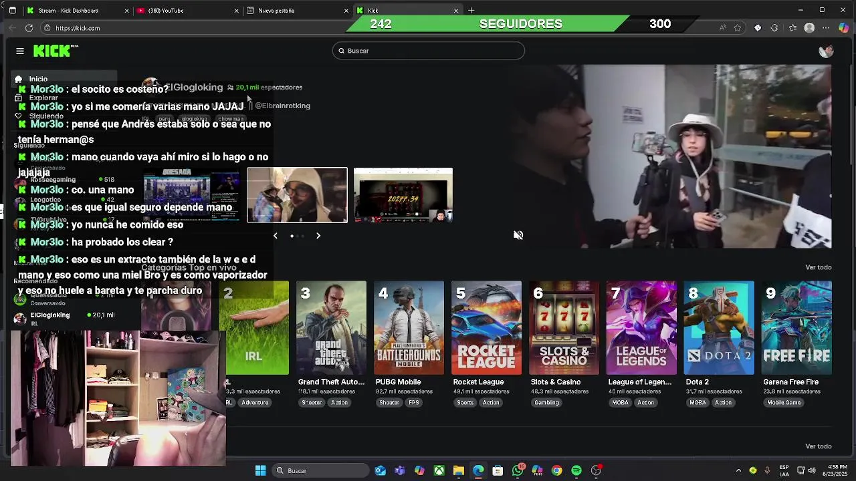Click the FPS tag under PUBG Mobile
This screenshot has height=481, width=856.
coord(414,403)
